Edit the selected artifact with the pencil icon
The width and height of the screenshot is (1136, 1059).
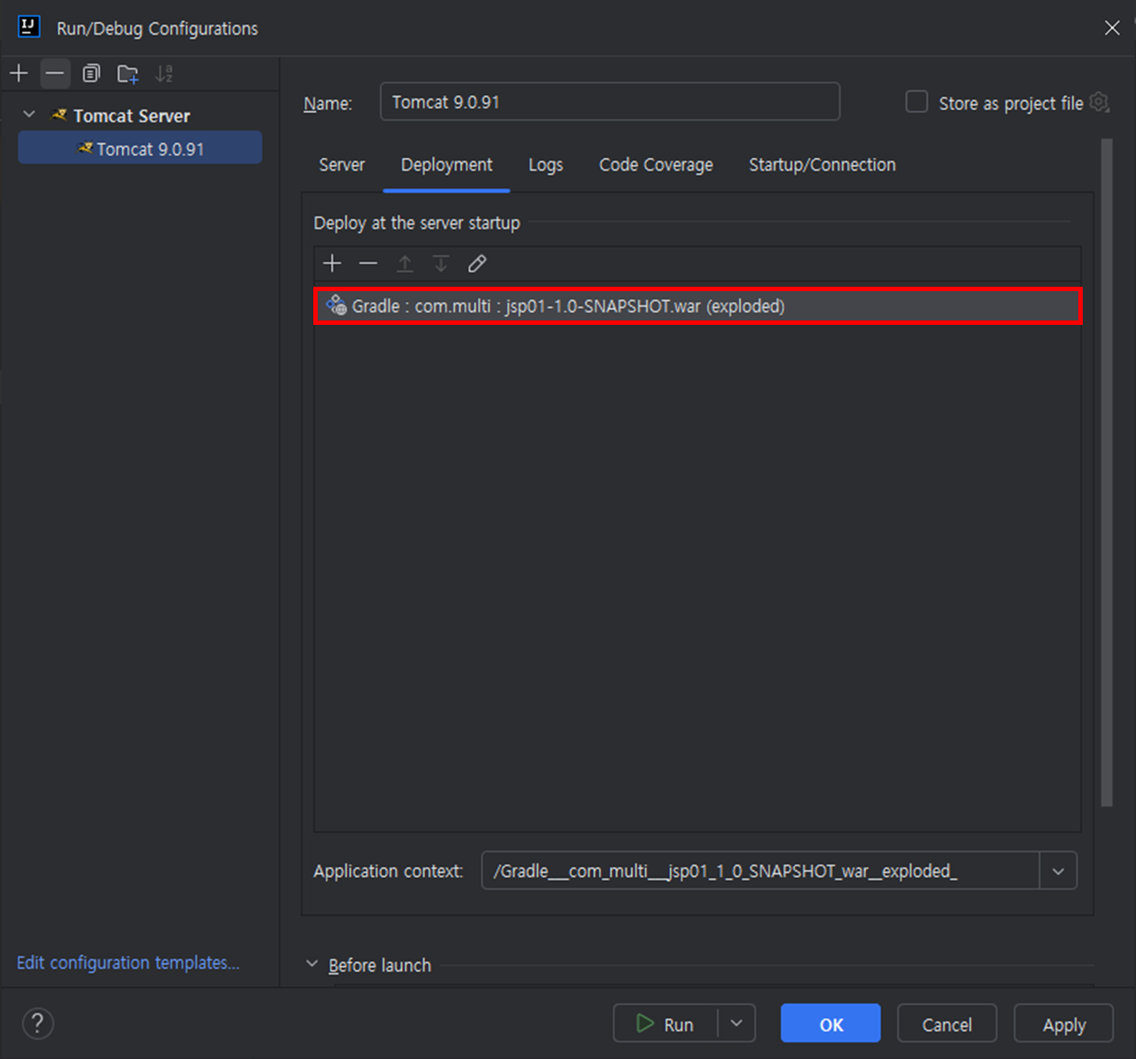[x=477, y=264]
